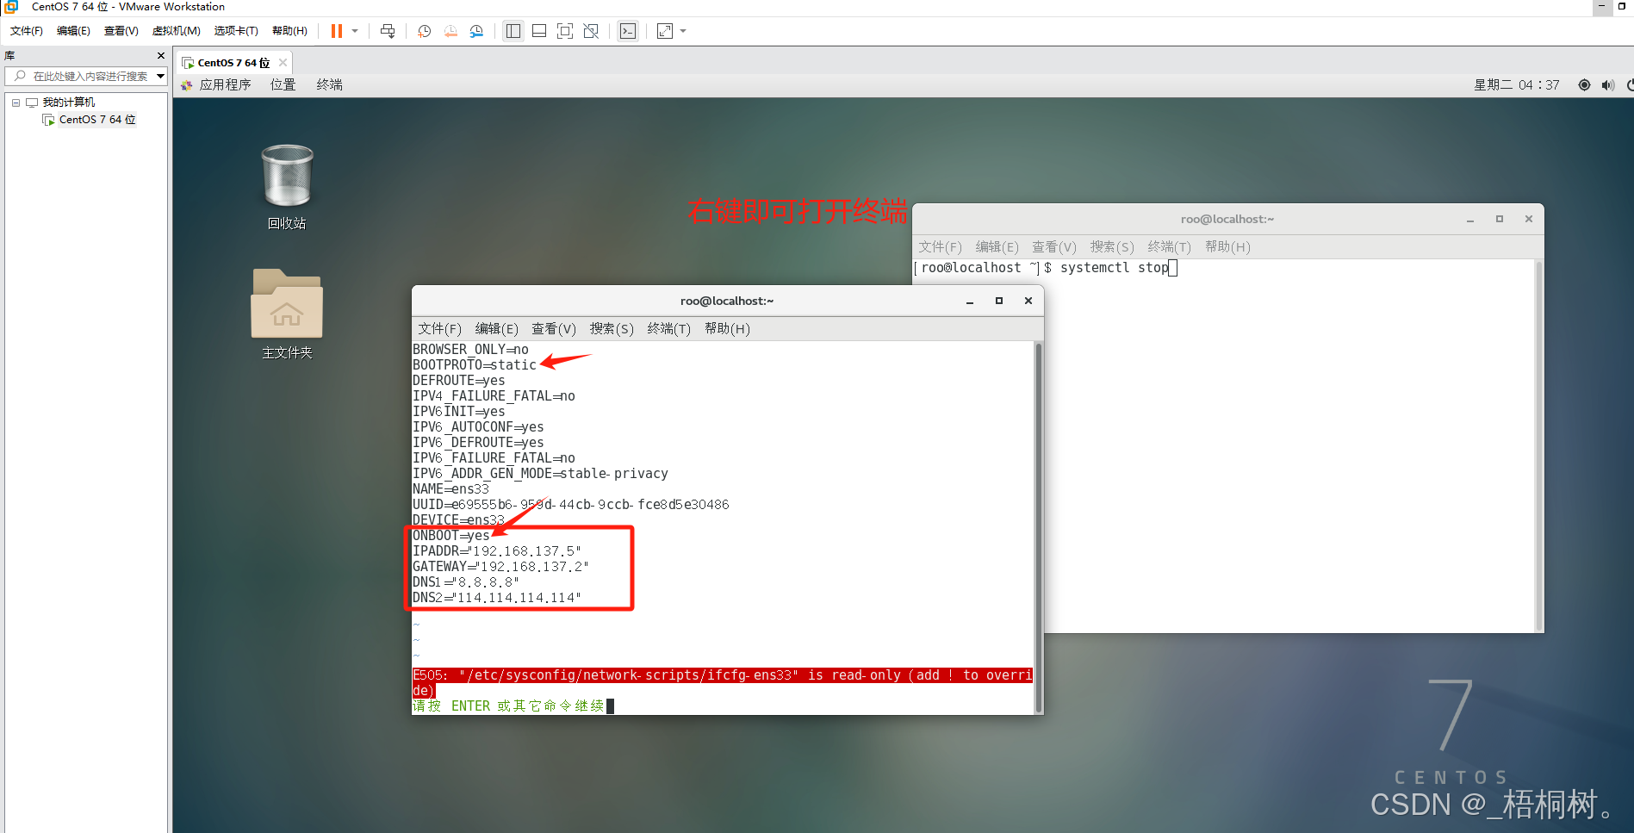Click the power icon in the top bar
Screen dimensions: 1634x833
click(x=1629, y=84)
